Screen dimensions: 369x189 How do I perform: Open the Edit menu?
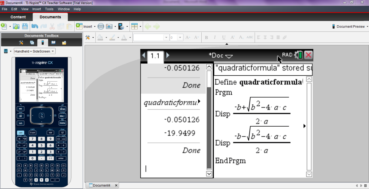point(14,9)
